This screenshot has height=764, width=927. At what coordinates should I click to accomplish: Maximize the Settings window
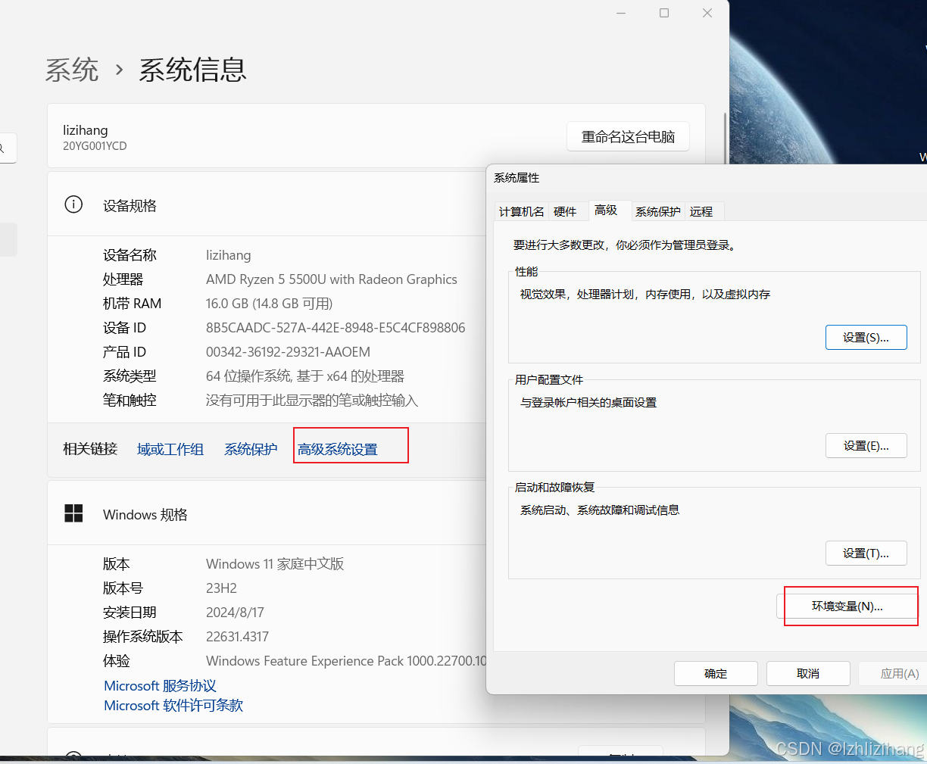(x=664, y=13)
